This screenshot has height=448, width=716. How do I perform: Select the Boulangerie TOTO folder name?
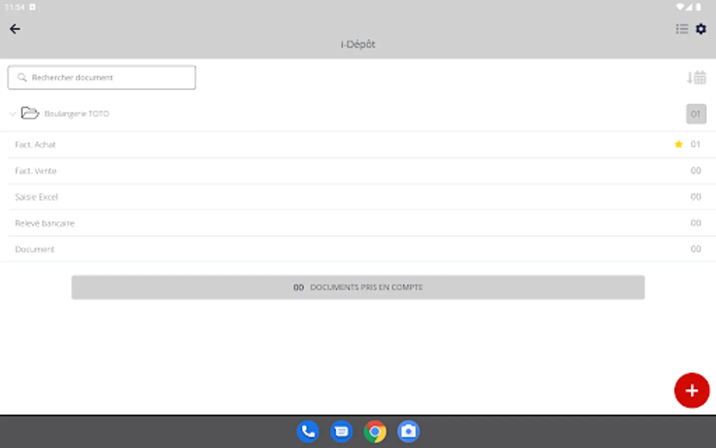(x=77, y=113)
